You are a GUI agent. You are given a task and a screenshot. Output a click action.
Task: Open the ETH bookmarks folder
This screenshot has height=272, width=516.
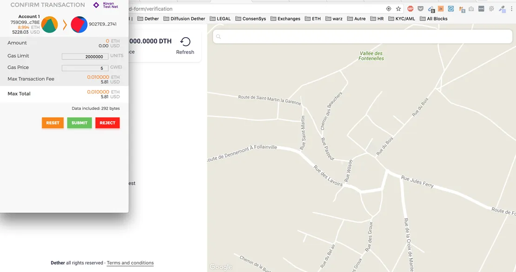[313, 19]
